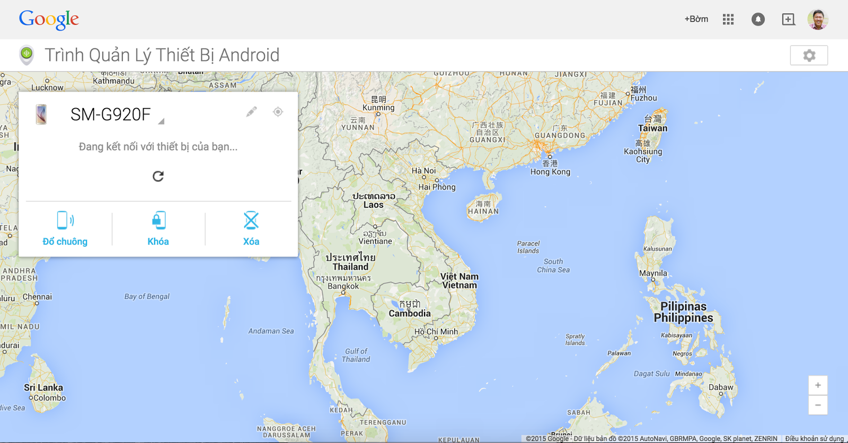Click the Android Device Manager pin icon
848x443 pixels.
tap(26, 55)
